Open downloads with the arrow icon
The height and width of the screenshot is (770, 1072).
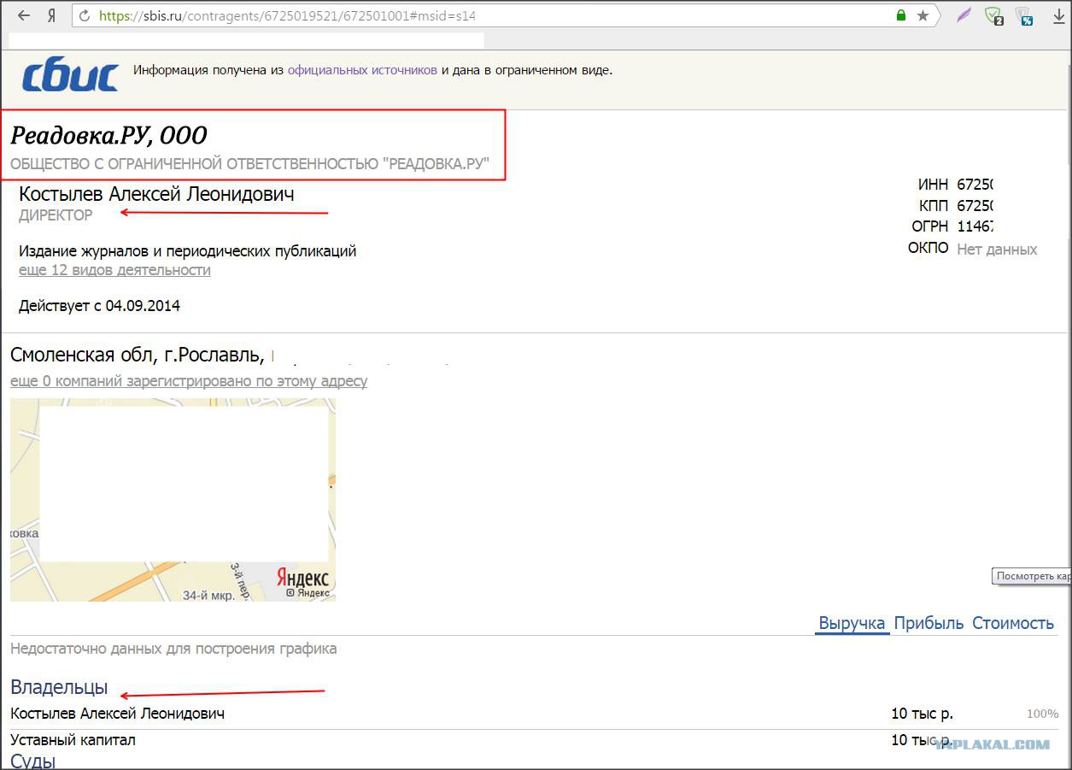point(1059,15)
